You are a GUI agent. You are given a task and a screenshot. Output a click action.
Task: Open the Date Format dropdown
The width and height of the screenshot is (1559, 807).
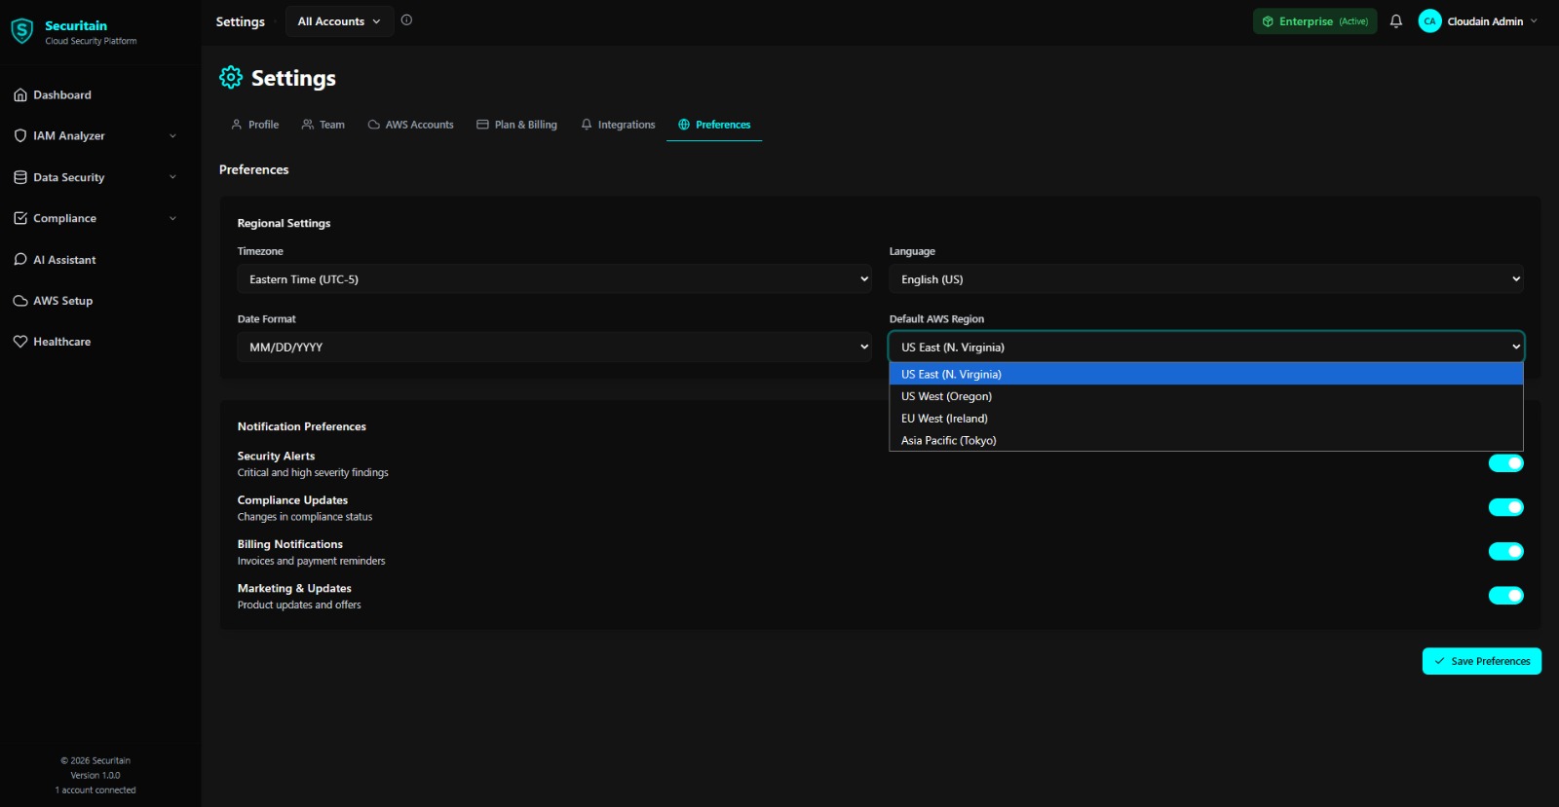click(x=554, y=348)
